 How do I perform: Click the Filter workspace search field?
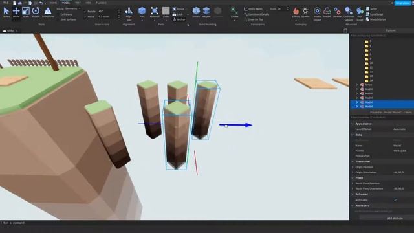(382, 36)
